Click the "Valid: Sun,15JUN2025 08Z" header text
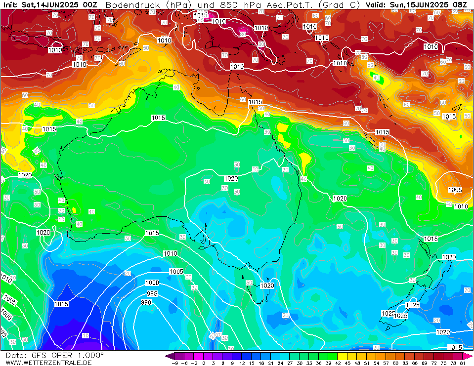474x366 pixels. pos(416,5)
